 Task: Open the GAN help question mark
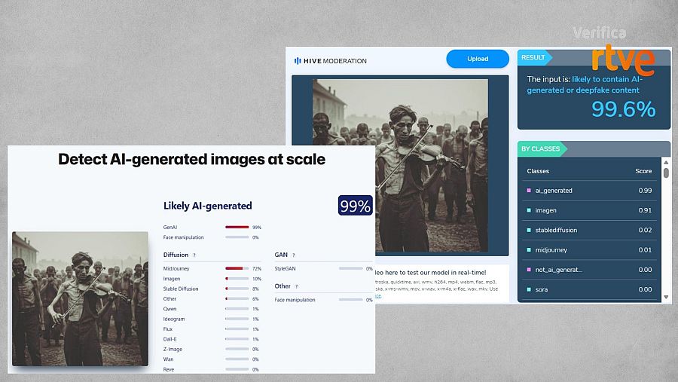coord(293,255)
